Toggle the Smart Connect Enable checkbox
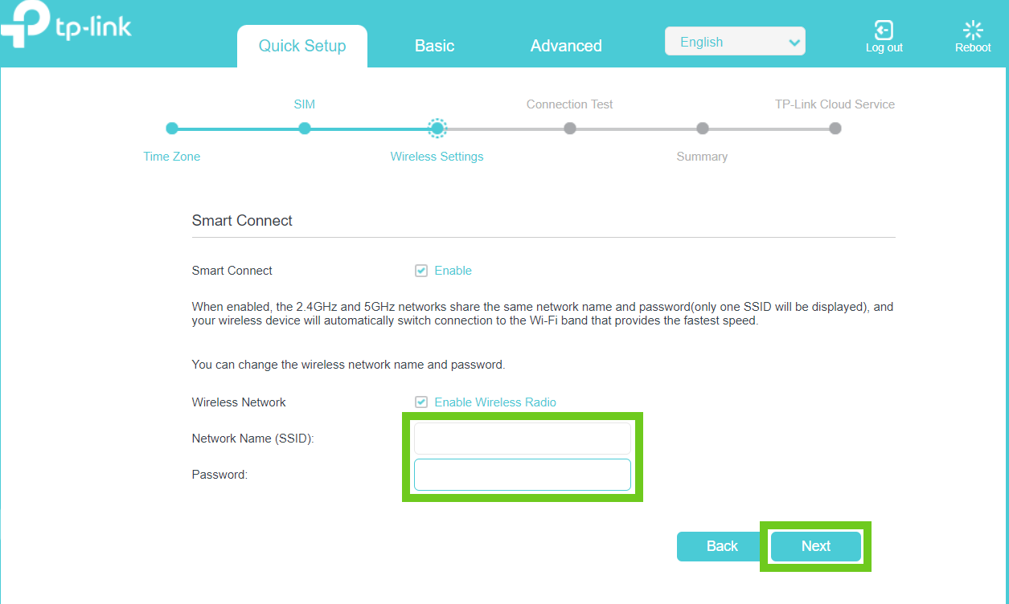The image size is (1009, 604). [421, 271]
